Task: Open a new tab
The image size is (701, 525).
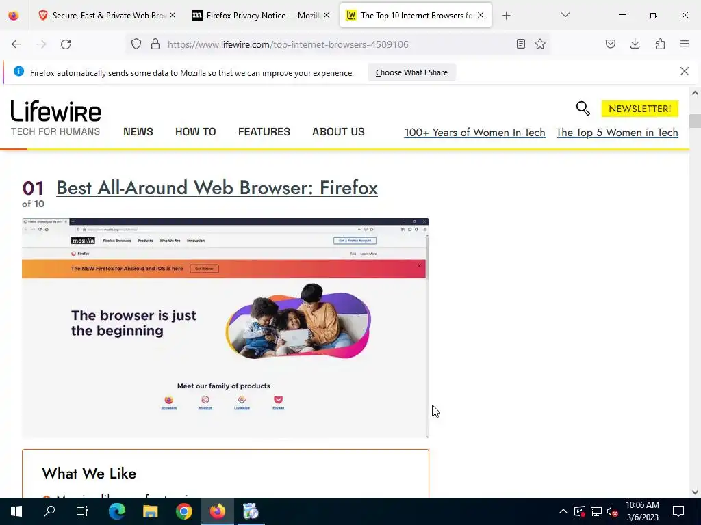Action: point(506,16)
